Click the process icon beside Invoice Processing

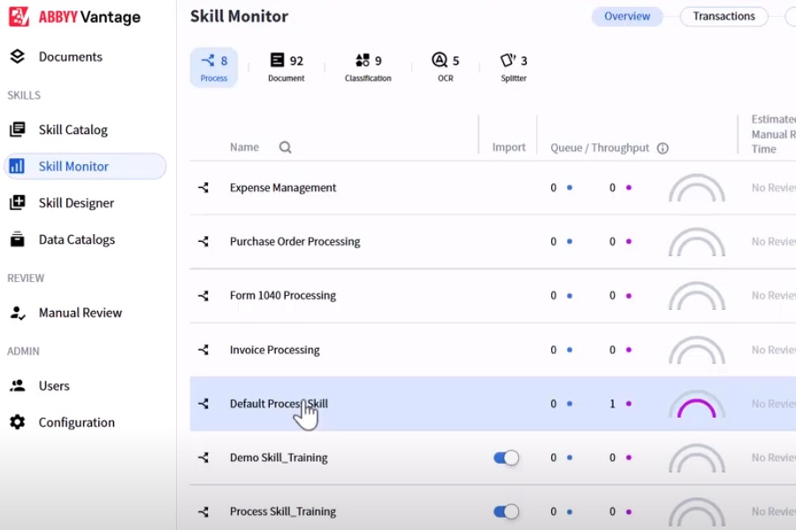click(x=203, y=350)
